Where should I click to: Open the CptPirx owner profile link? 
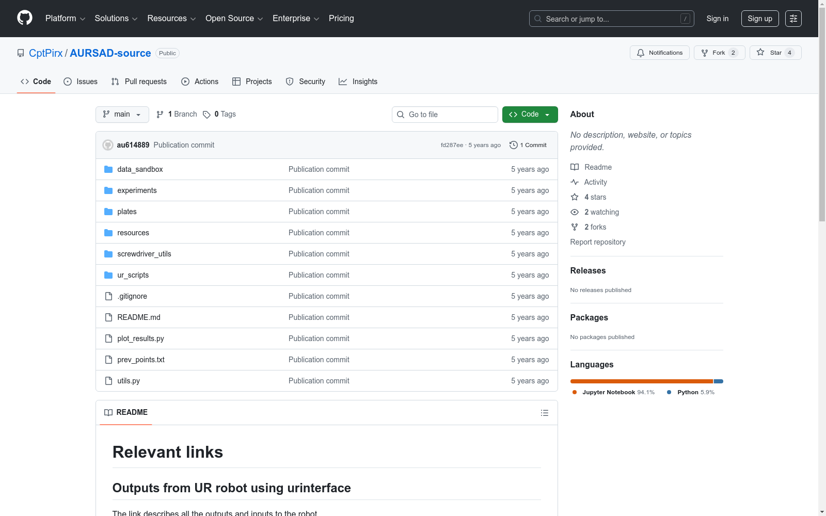45,53
